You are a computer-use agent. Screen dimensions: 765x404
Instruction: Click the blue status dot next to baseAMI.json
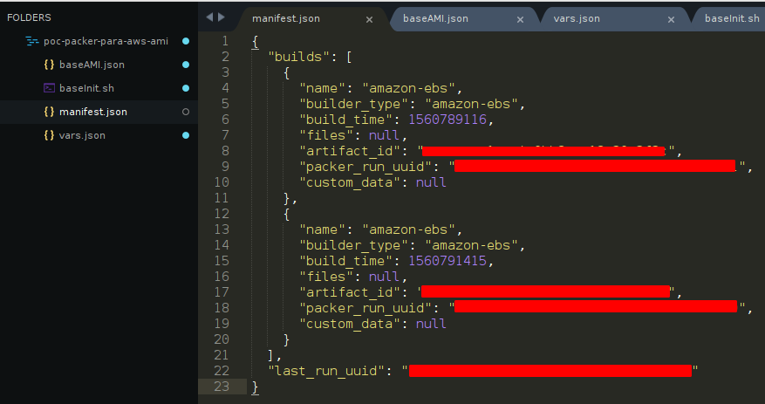coord(185,65)
